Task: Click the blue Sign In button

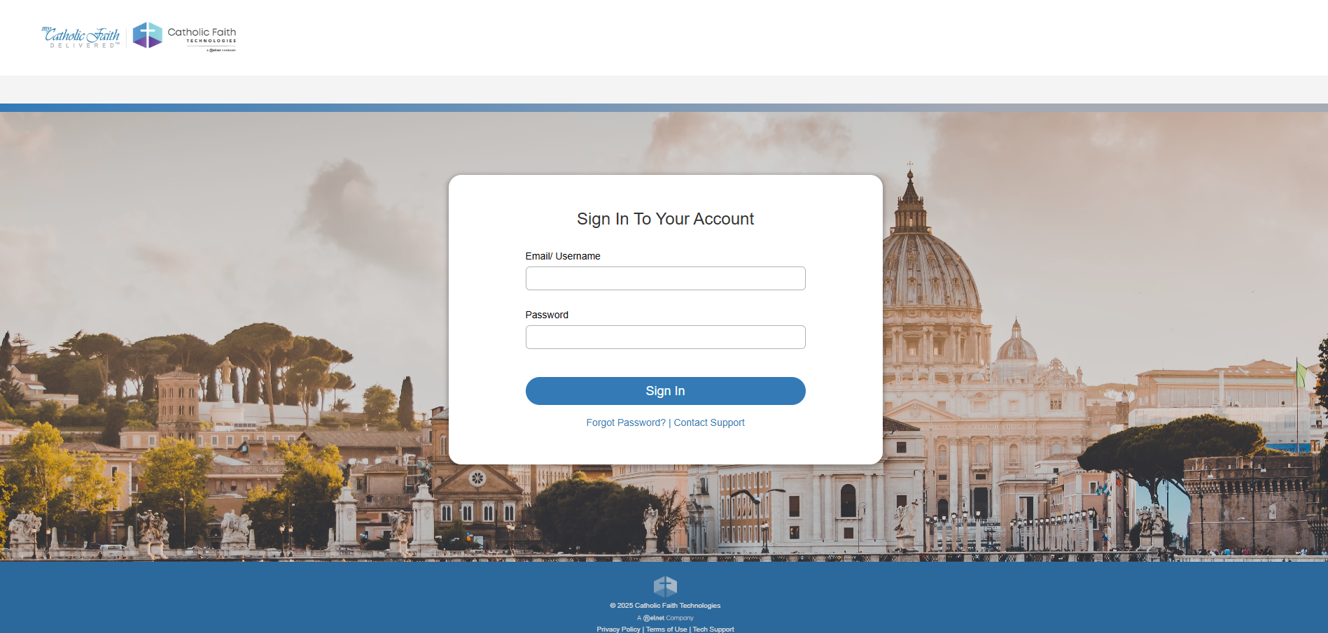Action: pos(665,391)
